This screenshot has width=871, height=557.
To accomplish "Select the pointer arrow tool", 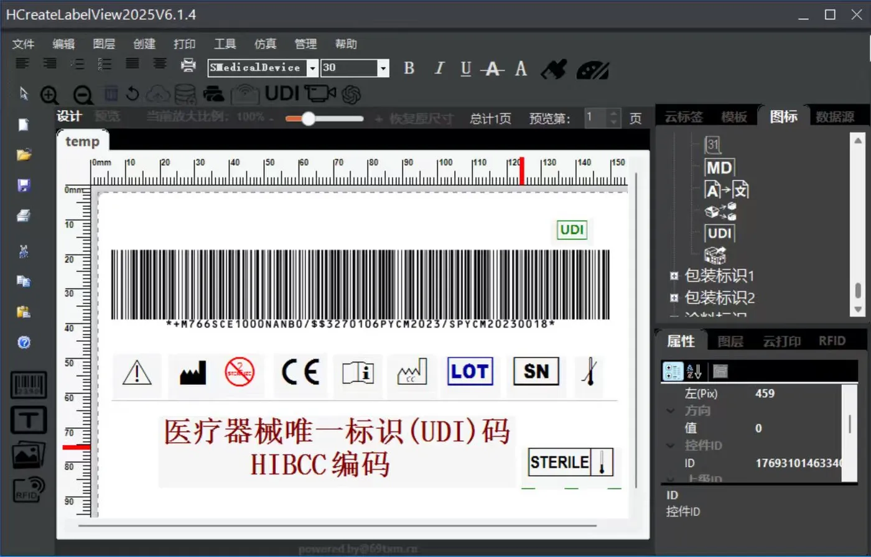I will pos(24,94).
